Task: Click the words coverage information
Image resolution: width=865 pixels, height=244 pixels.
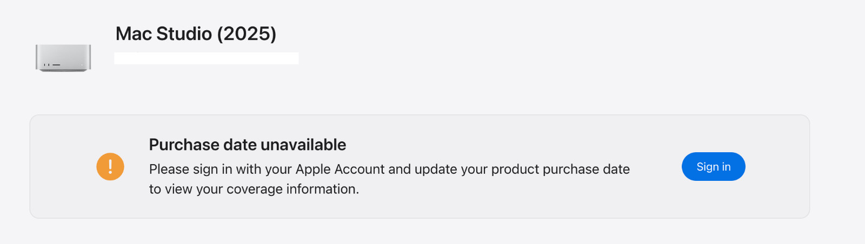Action: [x=292, y=189]
